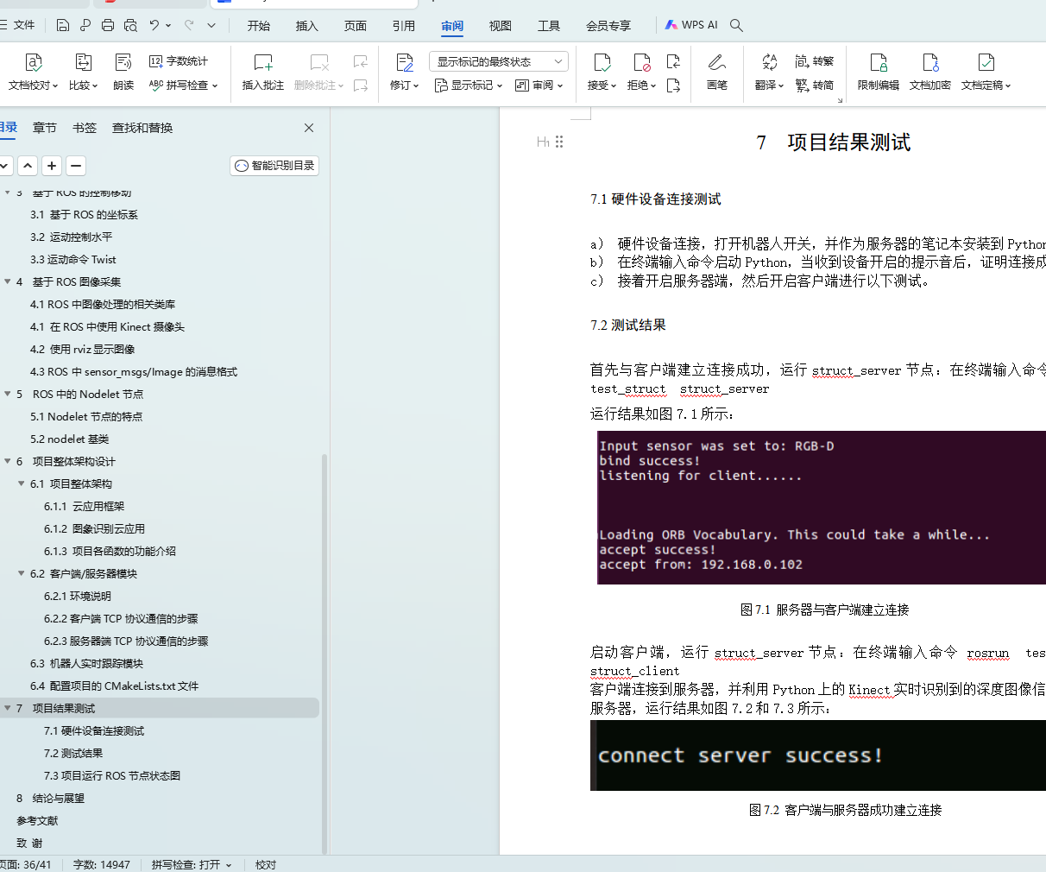Click the plus button in outline toolbar

click(52, 166)
